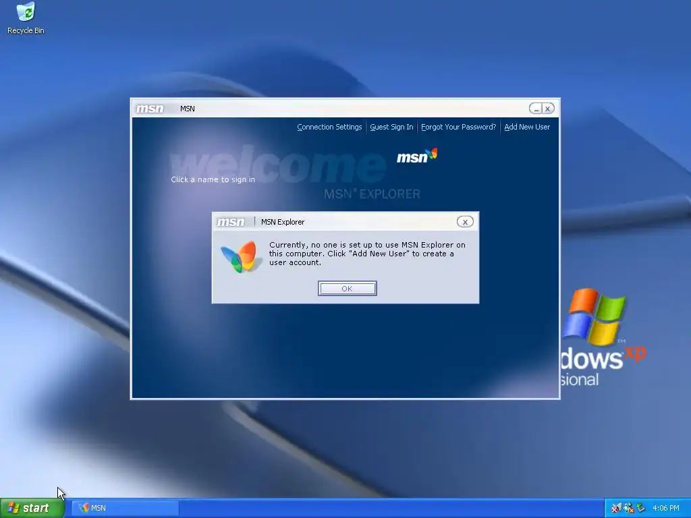Select the MSN taskbar button
Screen dimensions: 691x518
[x=126, y=508]
